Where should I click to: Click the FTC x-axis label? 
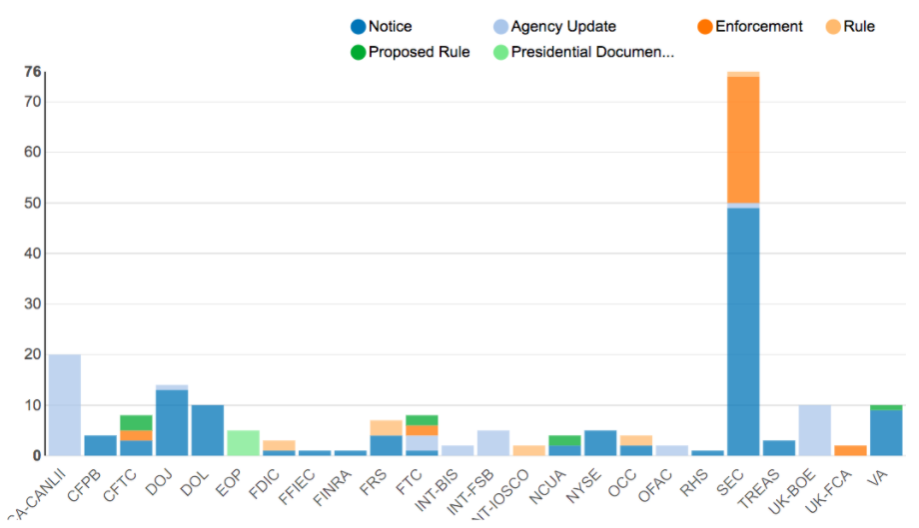[x=410, y=482]
